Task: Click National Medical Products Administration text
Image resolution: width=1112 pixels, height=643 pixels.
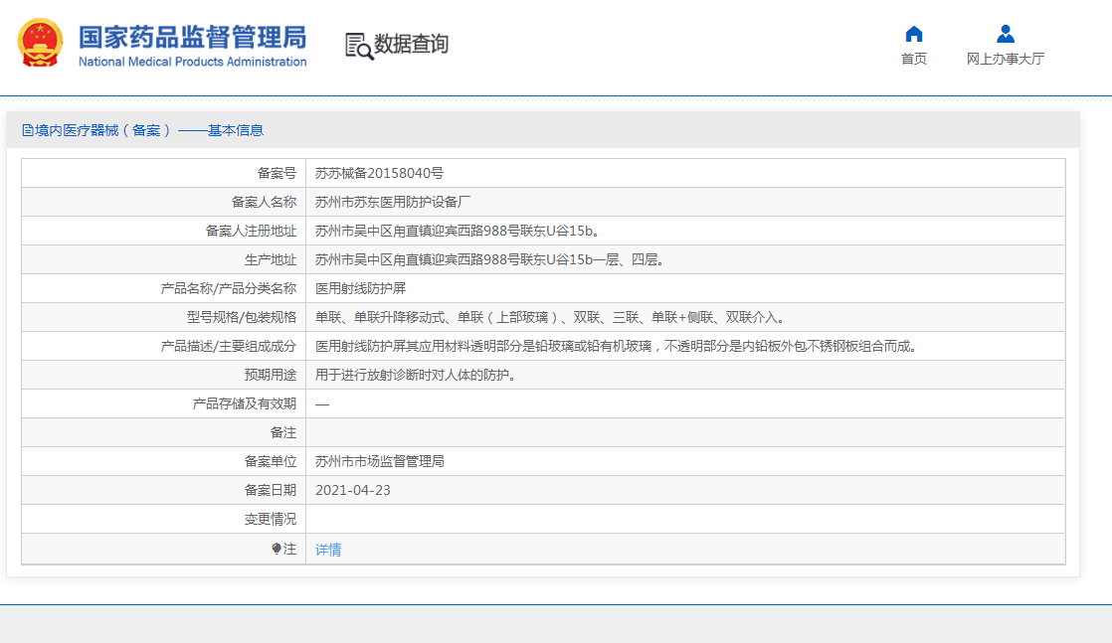Action: [x=192, y=62]
